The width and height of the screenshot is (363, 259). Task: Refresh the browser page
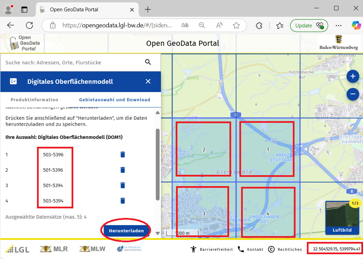coord(29,25)
